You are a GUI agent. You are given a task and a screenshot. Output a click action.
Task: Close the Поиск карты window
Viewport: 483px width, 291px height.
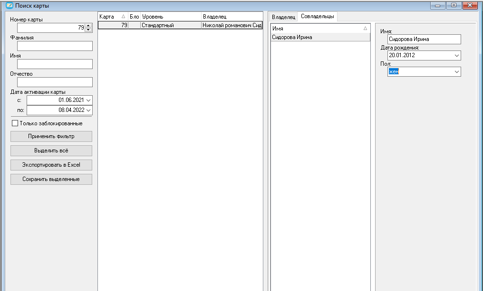click(470, 5)
